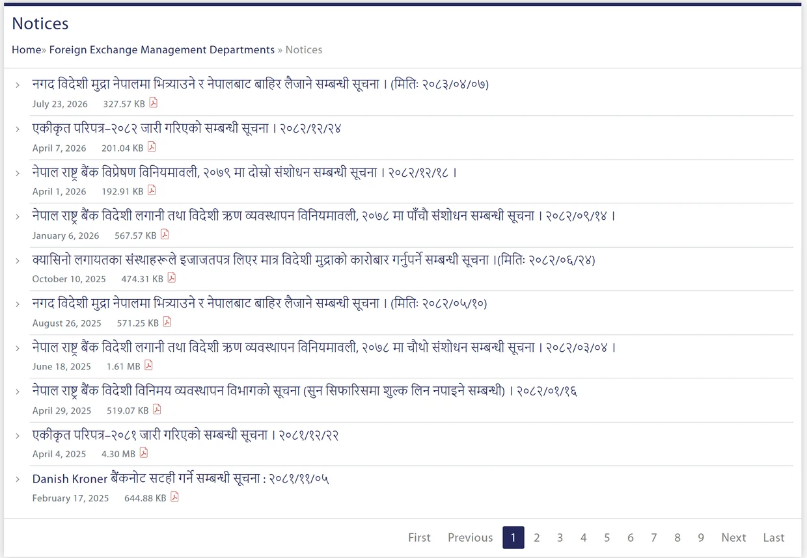
Task: Expand chevron beside एकीकृत परिपत्र–२०८१ notice
Action: point(18,436)
